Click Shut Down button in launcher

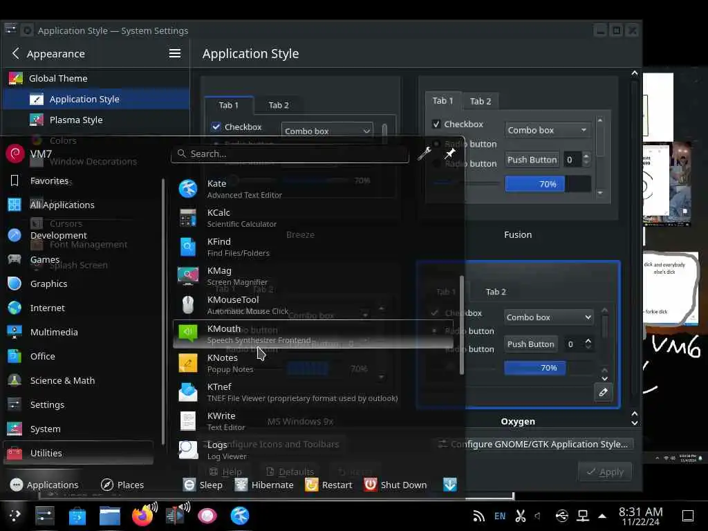[x=395, y=485]
